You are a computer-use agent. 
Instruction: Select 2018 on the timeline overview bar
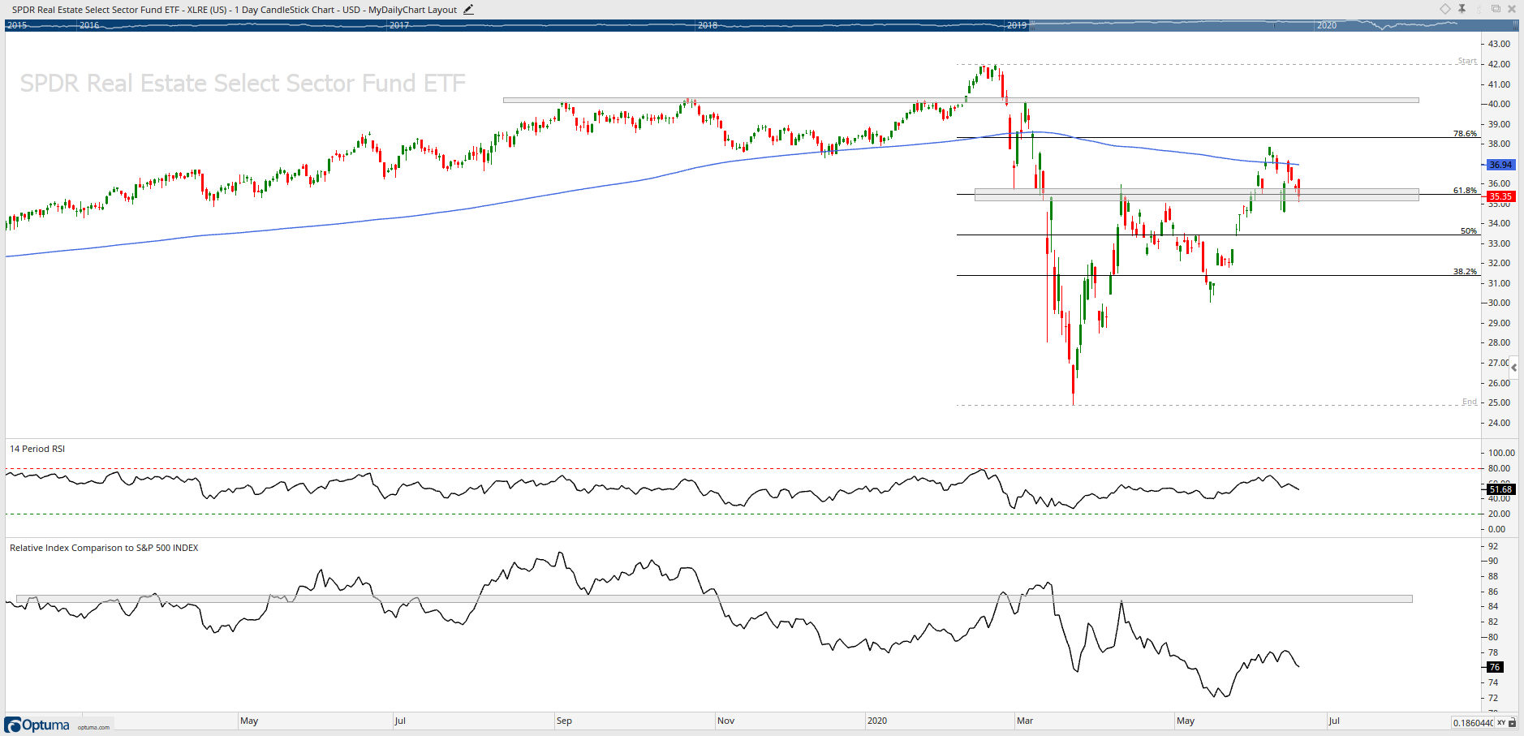(708, 25)
